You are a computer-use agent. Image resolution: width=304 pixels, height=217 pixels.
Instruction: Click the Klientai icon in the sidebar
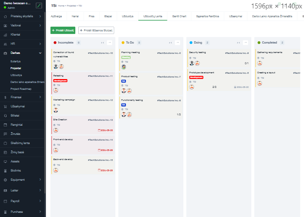click(x=5, y=35)
